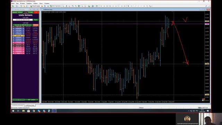Viewport: 222px width, 125px height.
Task: Select the horizontal line tool
Action: (x=141, y=6)
